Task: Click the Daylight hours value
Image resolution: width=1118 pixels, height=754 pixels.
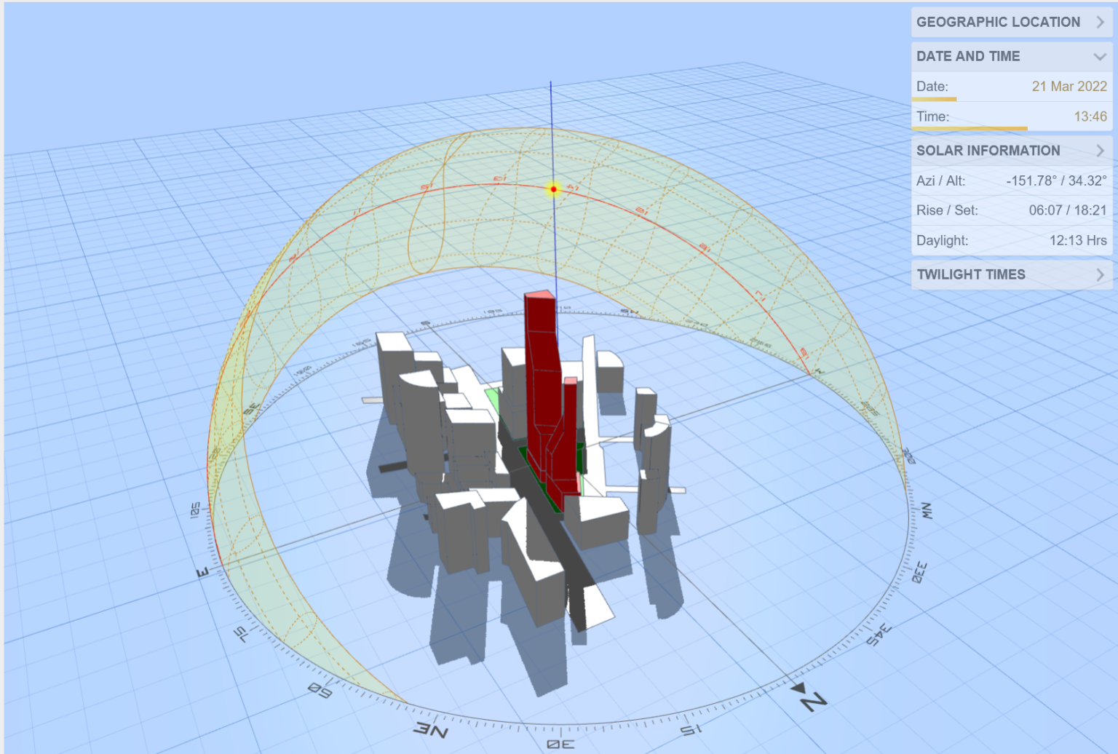Action: click(1071, 240)
